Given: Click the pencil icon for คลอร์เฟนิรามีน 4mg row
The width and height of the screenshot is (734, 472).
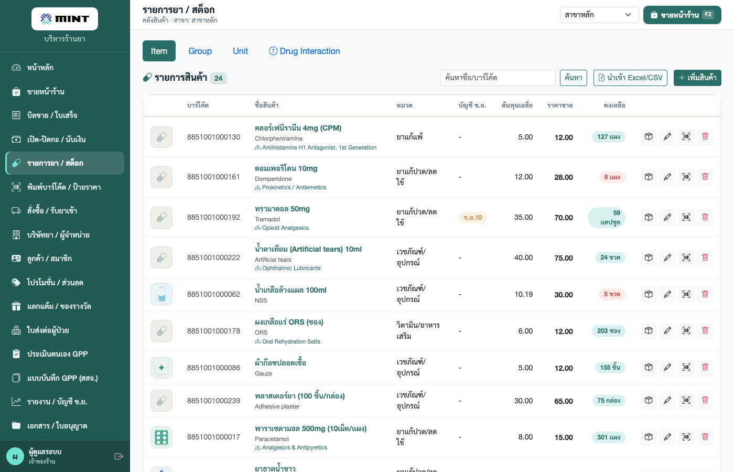Looking at the screenshot, I should pos(667,137).
